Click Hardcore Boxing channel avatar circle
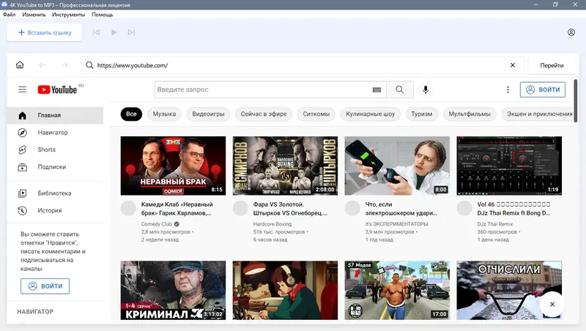This screenshot has width=586, height=331. [x=240, y=208]
